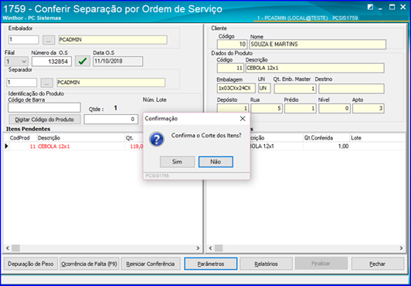Screen dimensions: 411x286
Task: Focus the Código de Barra input field
Action: point(44,108)
